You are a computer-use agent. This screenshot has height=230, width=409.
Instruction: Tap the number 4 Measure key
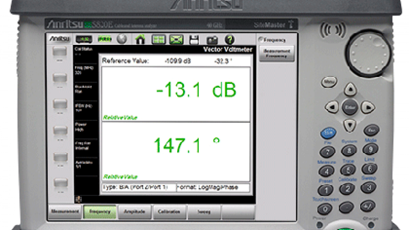pos(327,171)
